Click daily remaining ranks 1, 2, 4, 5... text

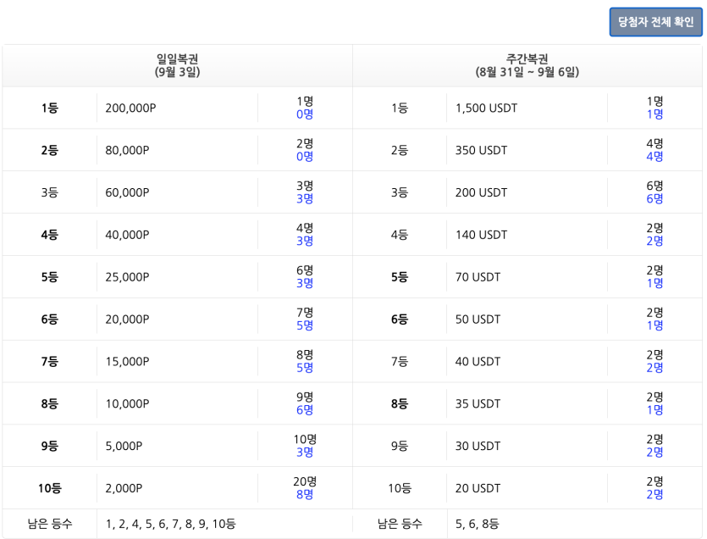pyautogui.click(x=170, y=524)
